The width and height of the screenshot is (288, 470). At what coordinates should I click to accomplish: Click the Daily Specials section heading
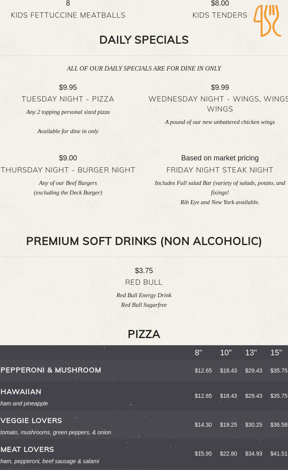coord(144,40)
